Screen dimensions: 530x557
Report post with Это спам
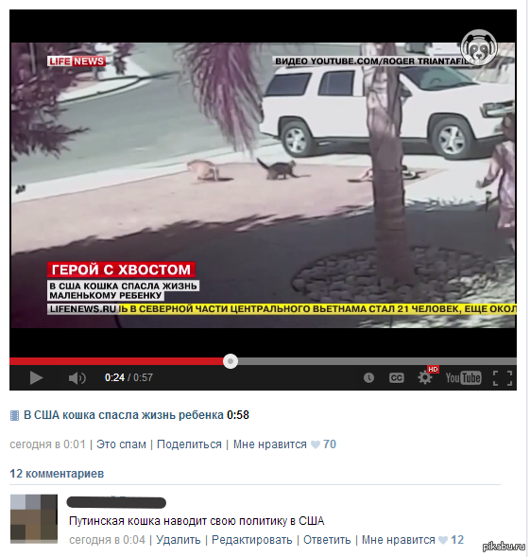point(121,444)
